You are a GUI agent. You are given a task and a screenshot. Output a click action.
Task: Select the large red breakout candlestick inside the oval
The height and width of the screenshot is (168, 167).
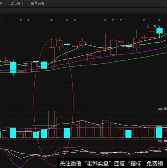click(52, 57)
